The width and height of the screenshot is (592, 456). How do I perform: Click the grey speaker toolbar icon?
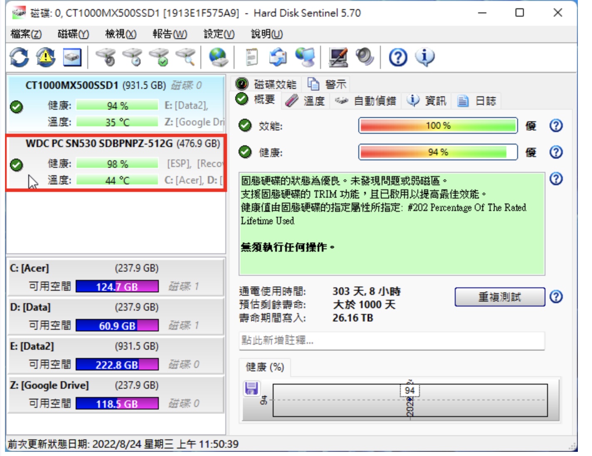coord(365,57)
